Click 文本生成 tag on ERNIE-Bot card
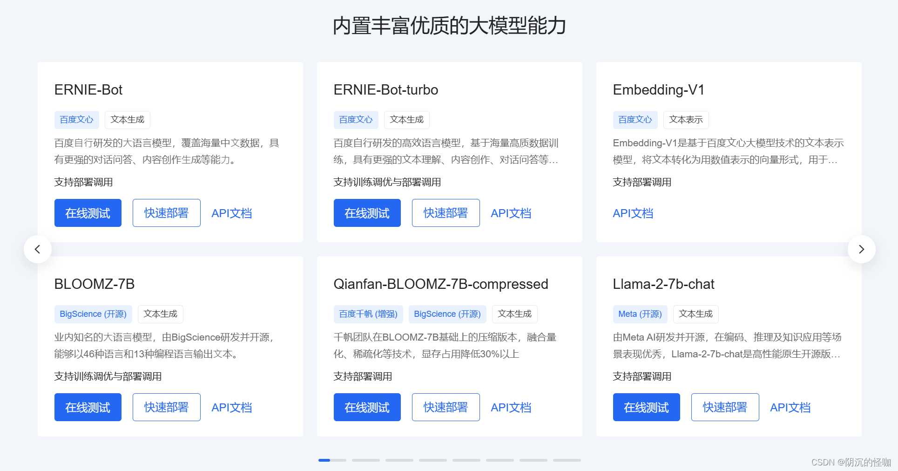 click(x=128, y=120)
